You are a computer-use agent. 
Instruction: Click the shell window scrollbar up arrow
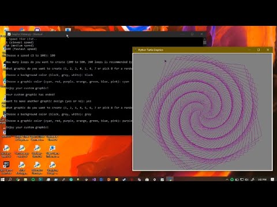205,39
